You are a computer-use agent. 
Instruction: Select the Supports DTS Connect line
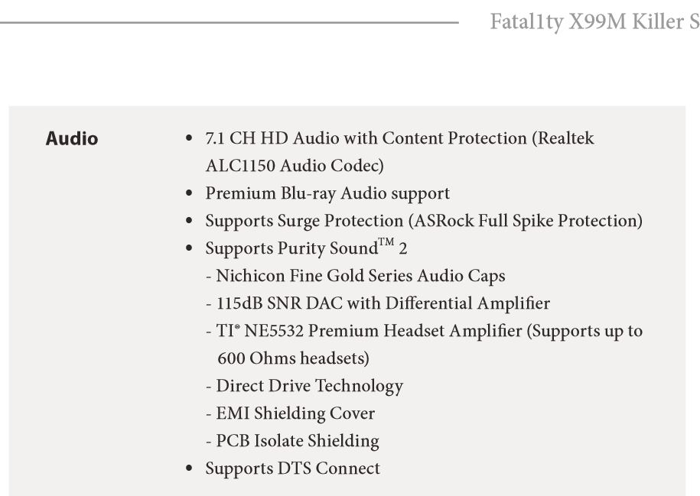pyautogui.click(x=293, y=468)
